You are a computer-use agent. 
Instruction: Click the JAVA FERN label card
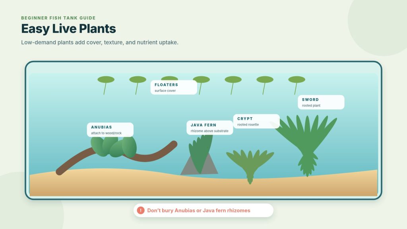pos(210,128)
